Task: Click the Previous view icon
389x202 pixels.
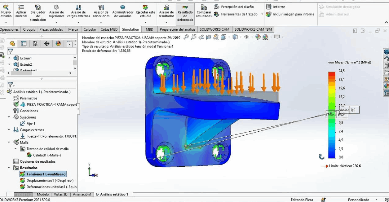Action: click(x=201, y=37)
